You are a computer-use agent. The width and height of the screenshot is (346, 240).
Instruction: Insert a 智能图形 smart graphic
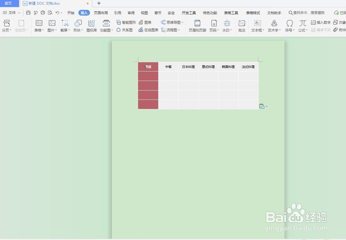[126, 22]
